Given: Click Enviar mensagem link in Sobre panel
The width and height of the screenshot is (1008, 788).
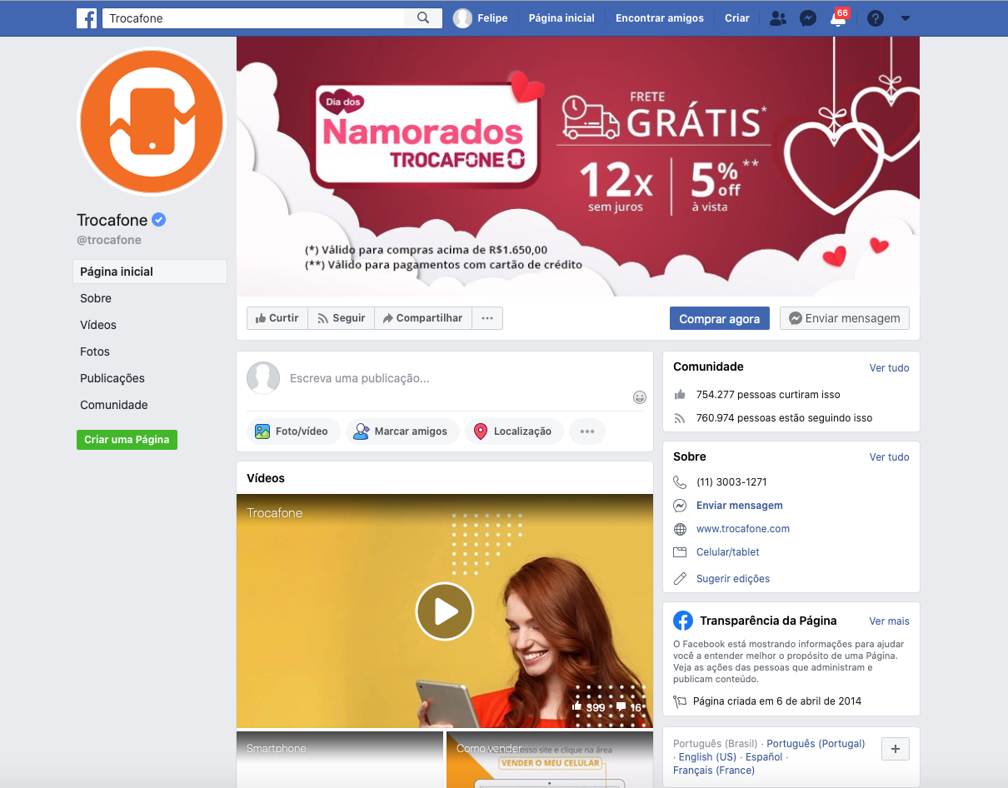Looking at the screenshot, I should tap(740, 506).
